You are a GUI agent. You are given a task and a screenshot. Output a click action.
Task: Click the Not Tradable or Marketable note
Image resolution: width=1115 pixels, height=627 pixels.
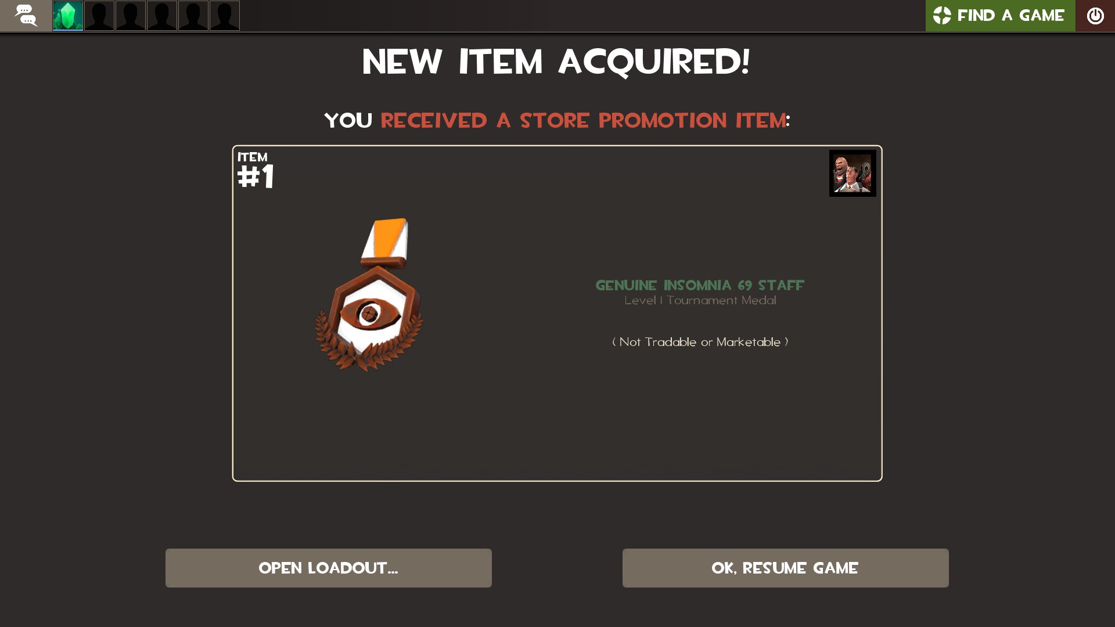pyautogui.click(x=700, y=342)
